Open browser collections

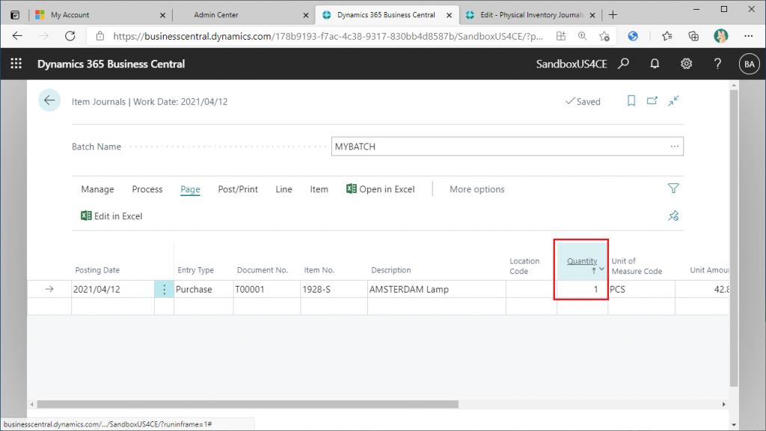693,36
